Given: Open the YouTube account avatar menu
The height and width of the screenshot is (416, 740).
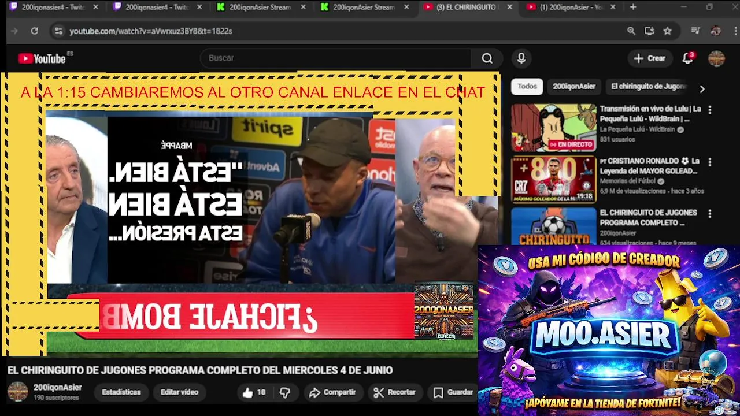Looking at the screenshot, I should tap(717, 58).
